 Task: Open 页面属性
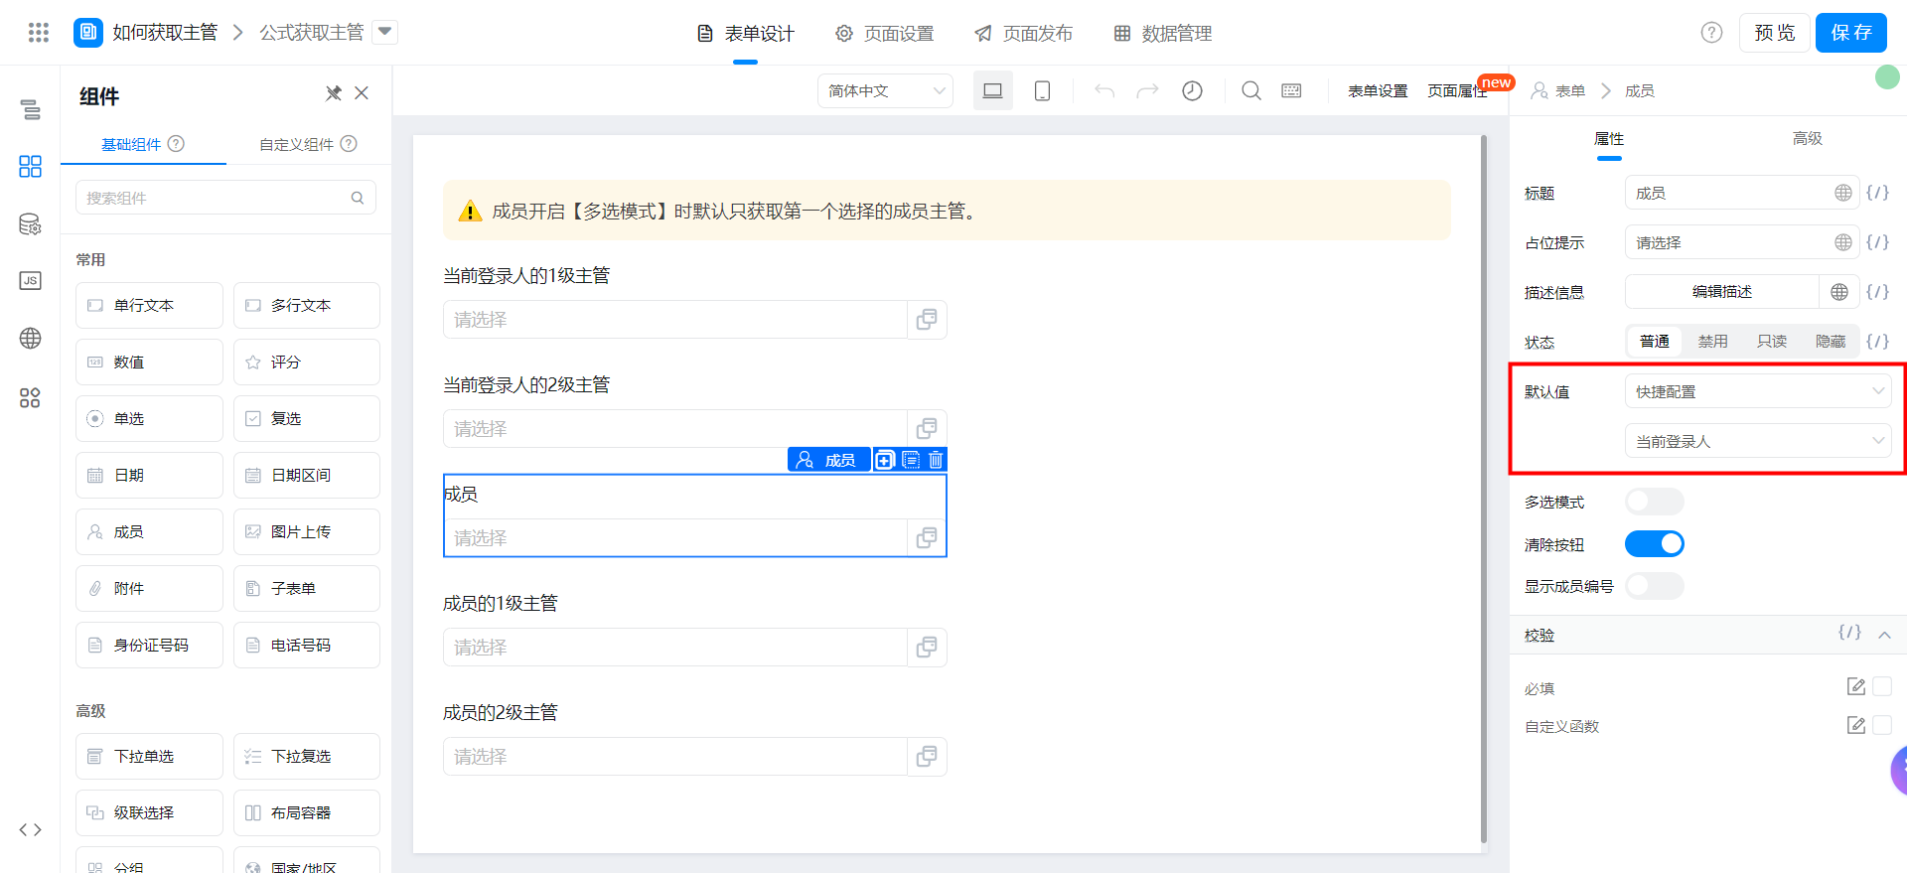1457,90
